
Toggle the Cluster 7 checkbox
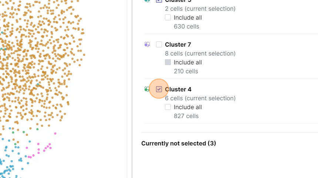point(159,44)
